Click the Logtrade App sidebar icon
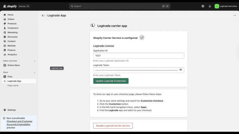This screenshot has width=239, height=134. point(5,81)
